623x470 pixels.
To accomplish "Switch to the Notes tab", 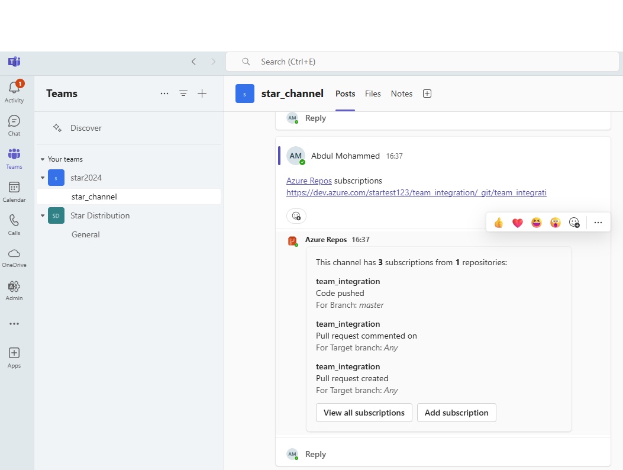I will pos(402,94).
